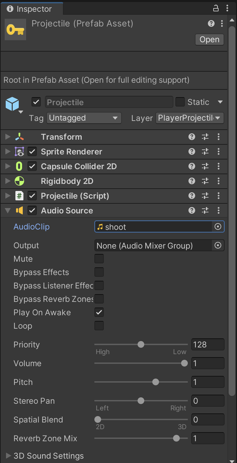
Task: Click the Open prefab button
Action: coord(209,40)
